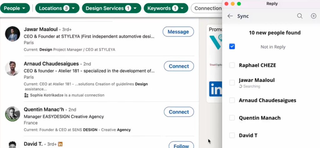Viewport: 320px width, 148px height.
Task: Connect with Arnaud Chaudesaigues
Action: tap(179, 66)
